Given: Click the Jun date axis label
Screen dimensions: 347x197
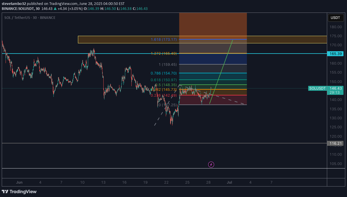Looking at the screenshot, I should click(x=19, y=182).
